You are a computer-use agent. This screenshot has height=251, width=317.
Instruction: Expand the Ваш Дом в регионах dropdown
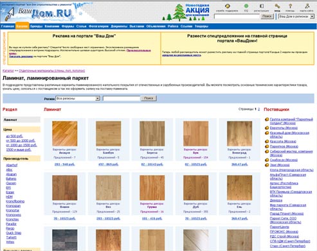tap(296, 16)
